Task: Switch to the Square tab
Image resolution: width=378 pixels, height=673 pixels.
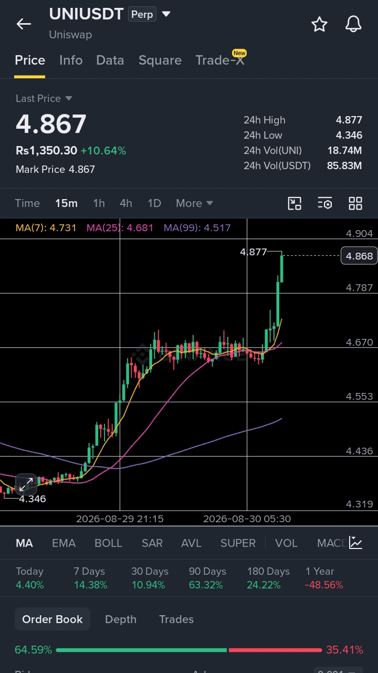Action: click(160, 60)
